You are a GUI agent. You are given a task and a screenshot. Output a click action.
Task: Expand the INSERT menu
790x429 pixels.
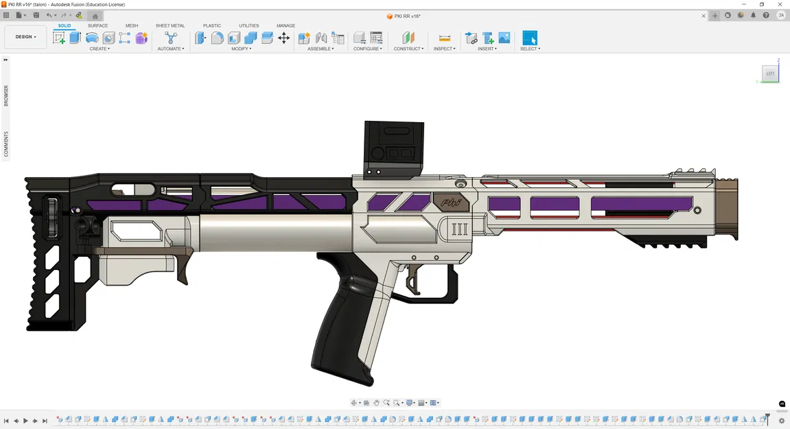(487, 49)
